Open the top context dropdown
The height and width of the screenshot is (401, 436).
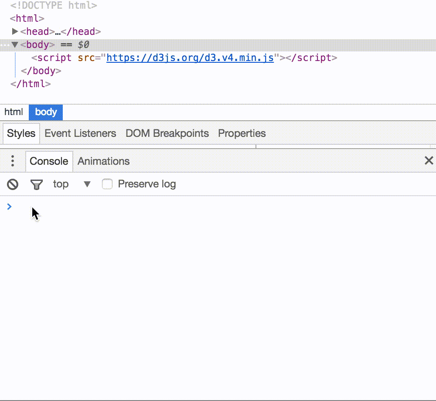pyautogui.click(x=72, y=184)
